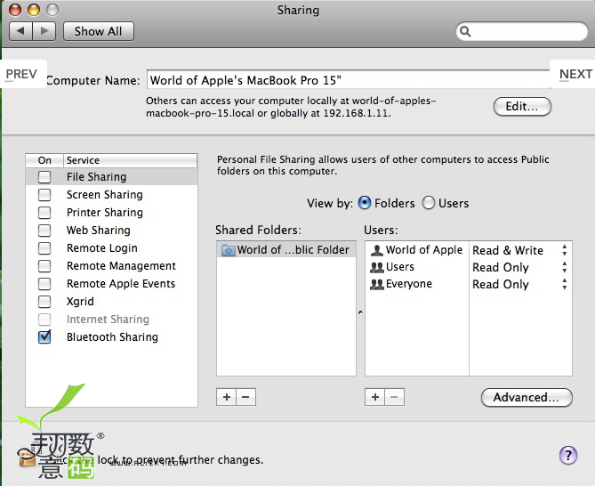Image resolution: width=595 pixels, height=486 pixels.
Task: Select the World of ...blic Folder shared folder
Action: (286, 250)
